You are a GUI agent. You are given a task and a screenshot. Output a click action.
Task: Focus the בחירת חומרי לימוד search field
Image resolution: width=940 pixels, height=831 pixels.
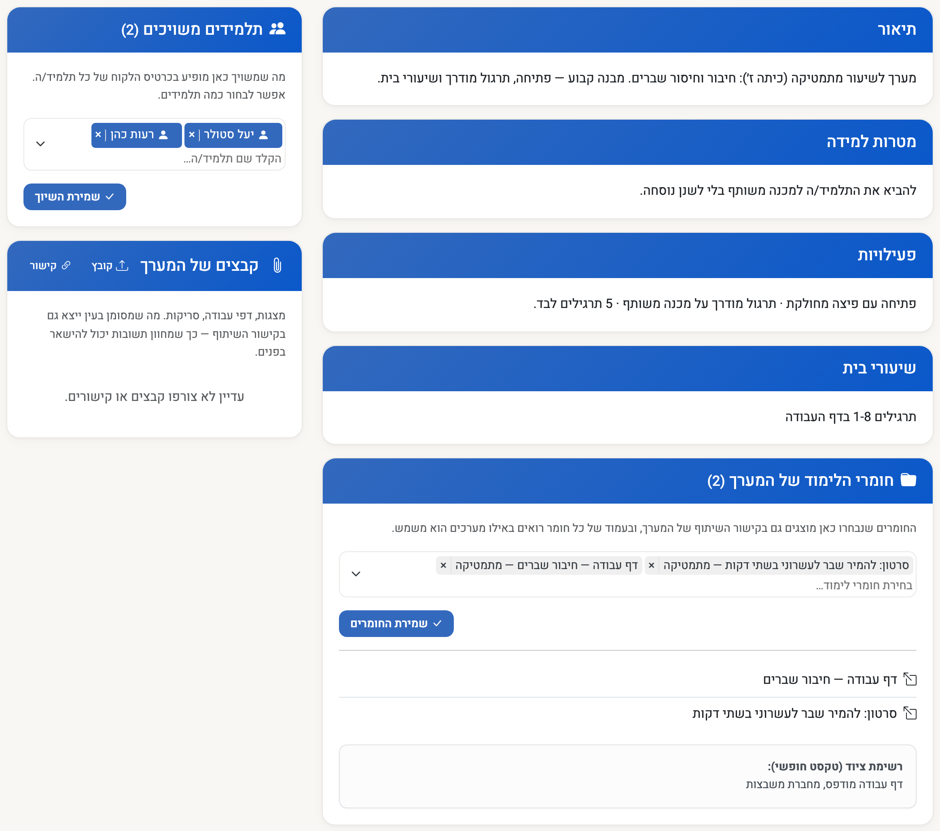pos(864,586)
